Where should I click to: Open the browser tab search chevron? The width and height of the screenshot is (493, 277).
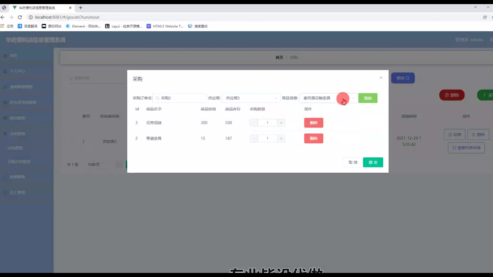(475, 7)
